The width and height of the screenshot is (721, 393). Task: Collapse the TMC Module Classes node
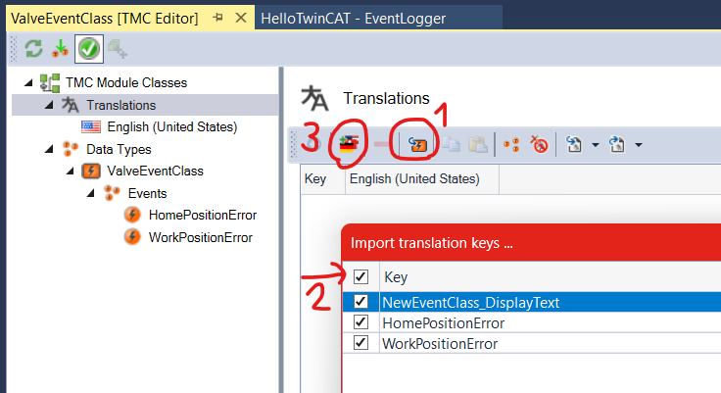coord(27,83)
